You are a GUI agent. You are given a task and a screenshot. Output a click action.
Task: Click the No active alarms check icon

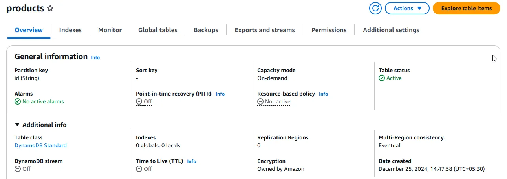tap(18, 101)
